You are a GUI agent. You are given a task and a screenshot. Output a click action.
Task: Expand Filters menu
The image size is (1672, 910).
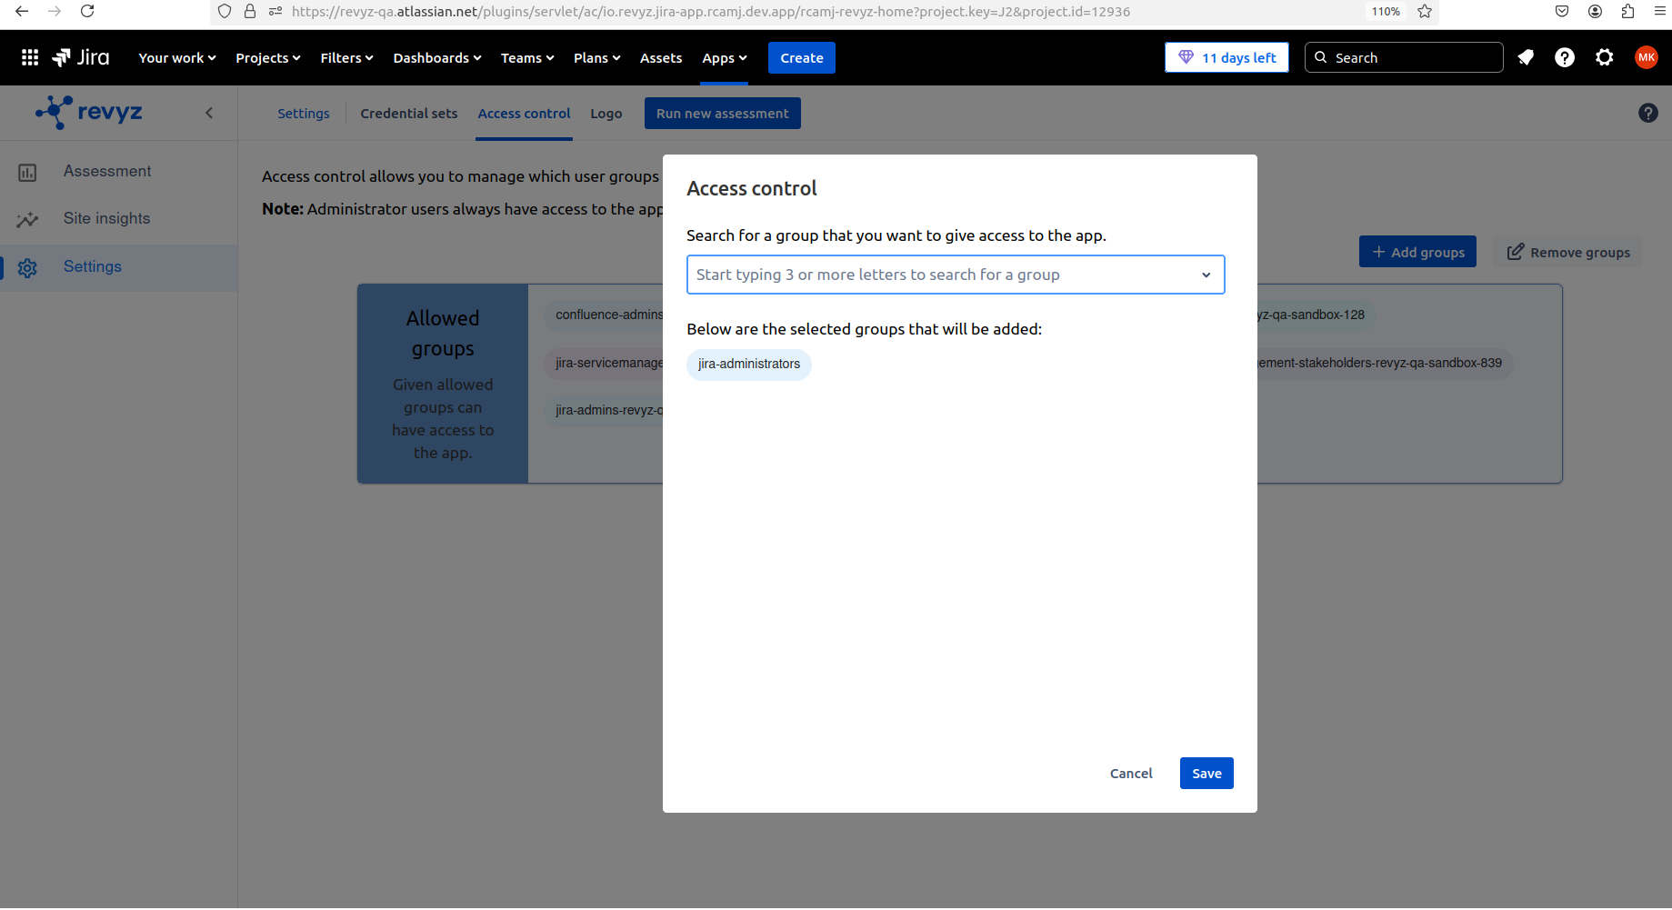tap(346, 57)
